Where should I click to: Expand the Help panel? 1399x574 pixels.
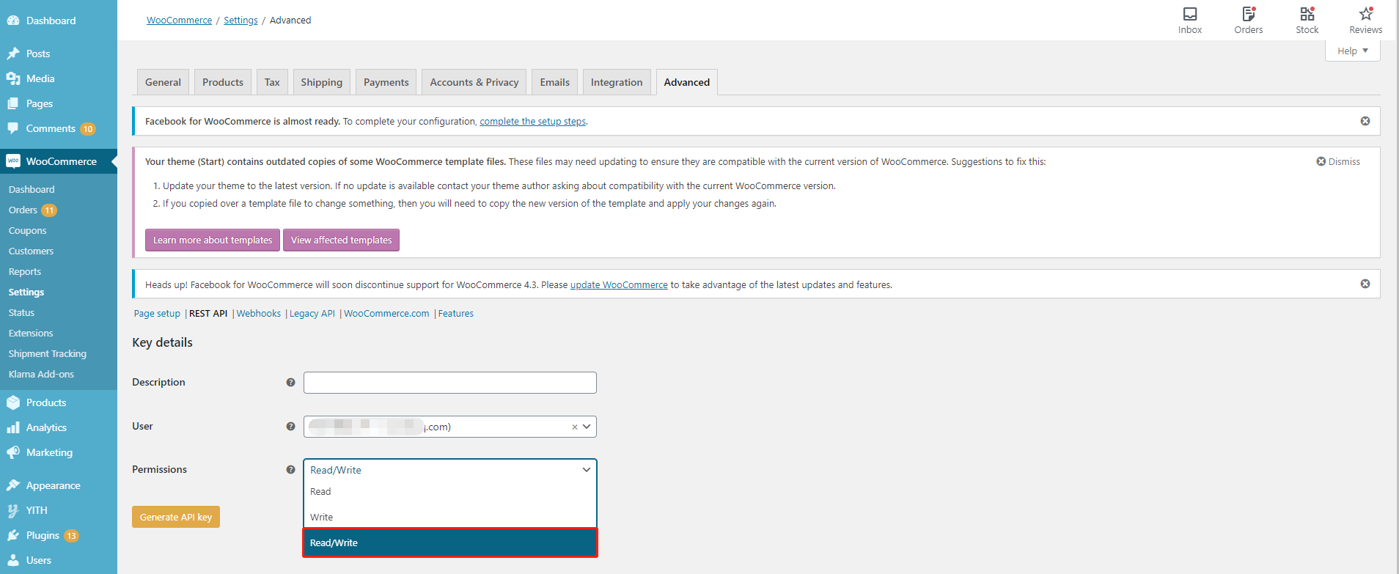pos(1352,51)
